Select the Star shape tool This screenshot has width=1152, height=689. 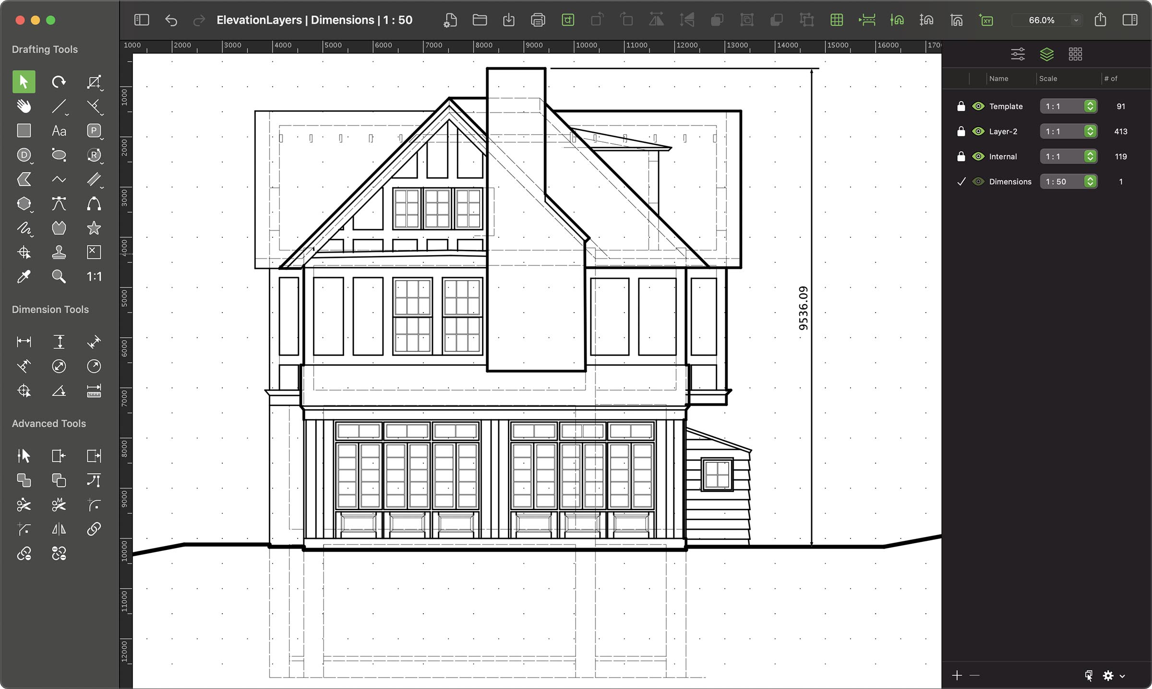94,228
